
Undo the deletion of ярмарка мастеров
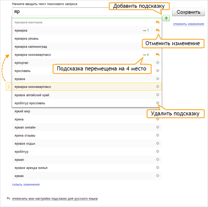click(x=157, y=22)
